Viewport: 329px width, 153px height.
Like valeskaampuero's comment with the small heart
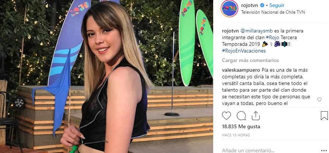click(319, 100)
